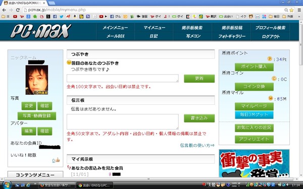This screenshot has width=303, height=189.
Task: Open the 外探 bookmarks folder
Action: tap(288, 17)
